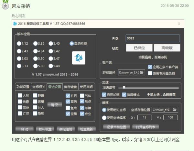Screen dimensions: 194x151
Task: Select version 3.13 radio button
Action: click(19, 66)
